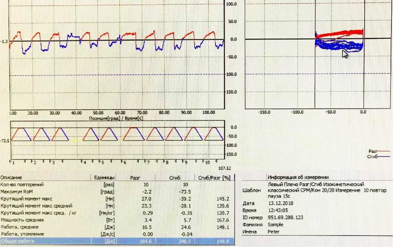393x247 pixels.
Task: Click the 16.5 average work value
Action: point(147,227)
